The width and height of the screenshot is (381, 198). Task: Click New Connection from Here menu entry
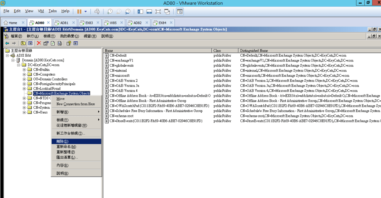point(76,104)
